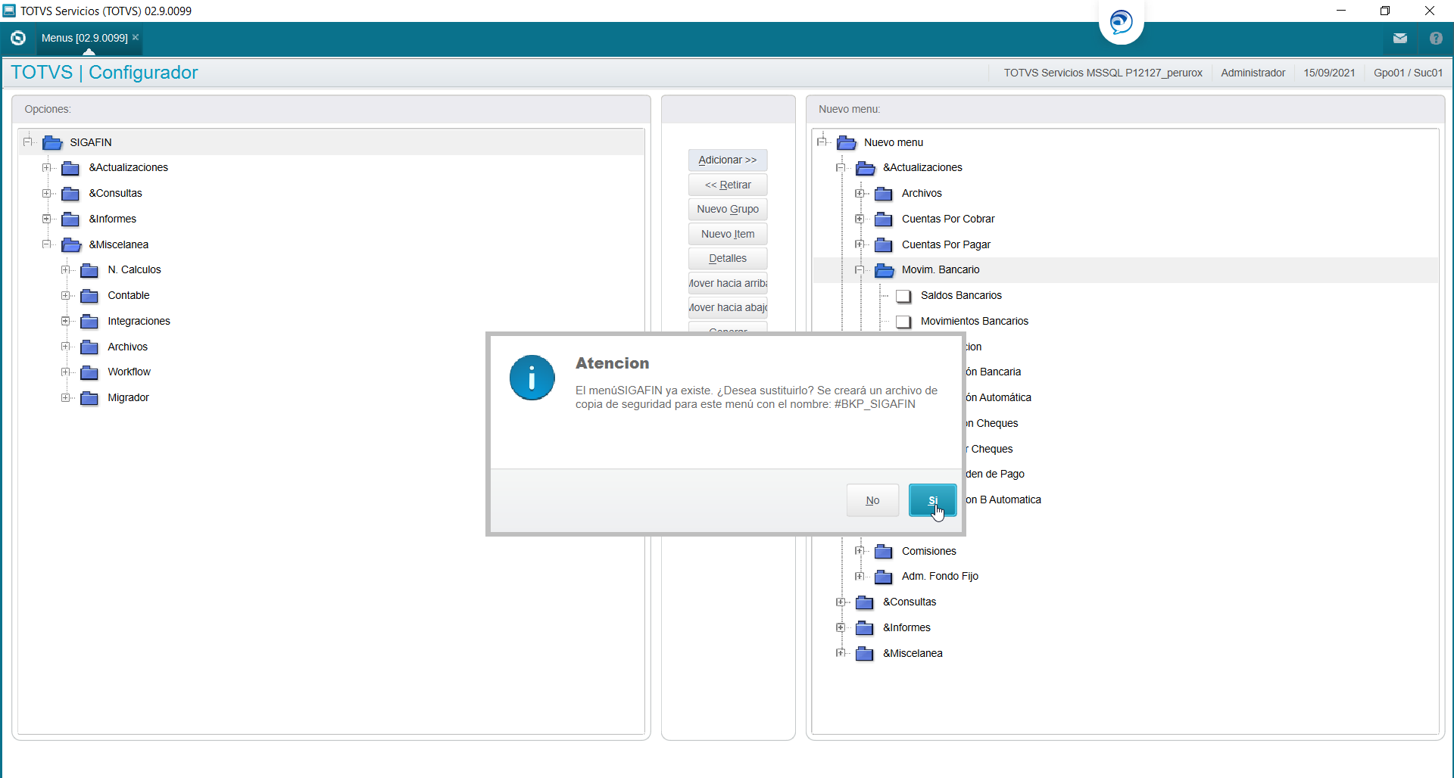Select the Contable folder icon
Image resolution: width=1454 pixels, height=778 pixels.
89,296
